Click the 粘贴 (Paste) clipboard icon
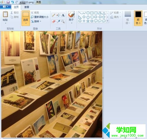Viewport: 147px width, 139px height. [5, 14]
